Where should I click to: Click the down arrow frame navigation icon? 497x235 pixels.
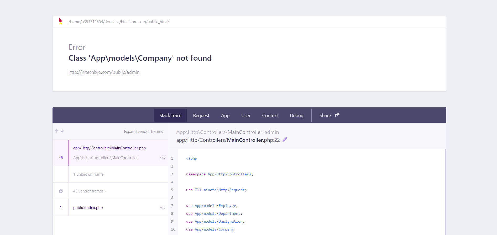pos(62,131)
